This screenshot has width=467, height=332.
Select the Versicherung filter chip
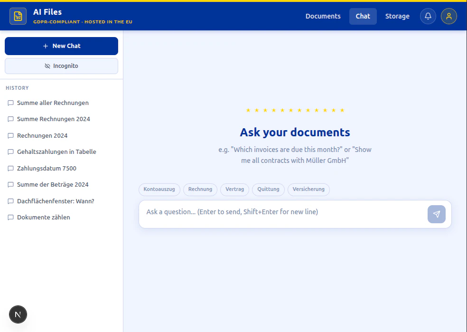308,189
